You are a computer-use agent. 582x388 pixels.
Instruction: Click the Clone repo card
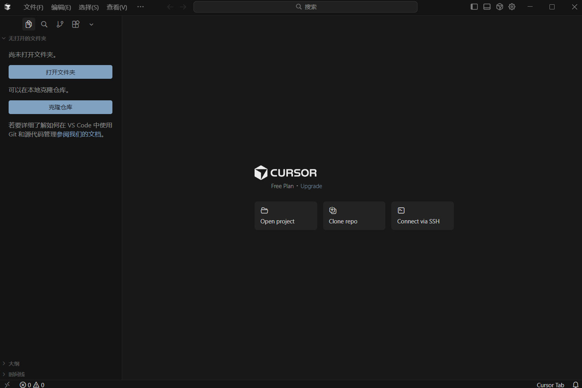pos(354,216)
